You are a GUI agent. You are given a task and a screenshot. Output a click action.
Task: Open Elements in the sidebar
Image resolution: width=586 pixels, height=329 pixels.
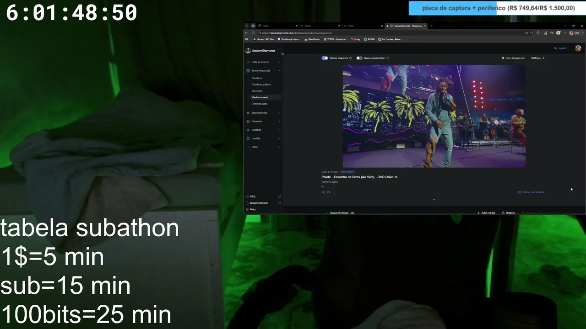coord(257,91)
